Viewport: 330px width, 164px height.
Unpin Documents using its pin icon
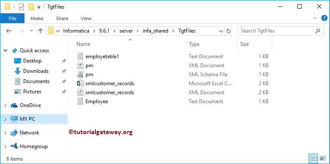click(64, 82)
